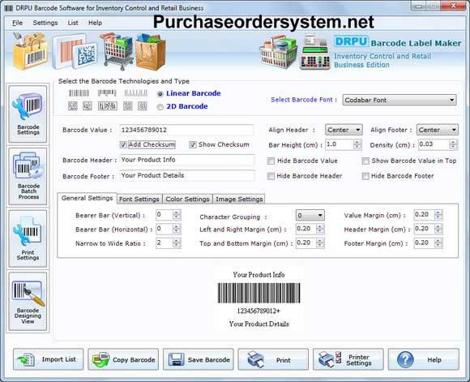Click the Barcode Value input field
470x382 pixels.
pos(186,130)
